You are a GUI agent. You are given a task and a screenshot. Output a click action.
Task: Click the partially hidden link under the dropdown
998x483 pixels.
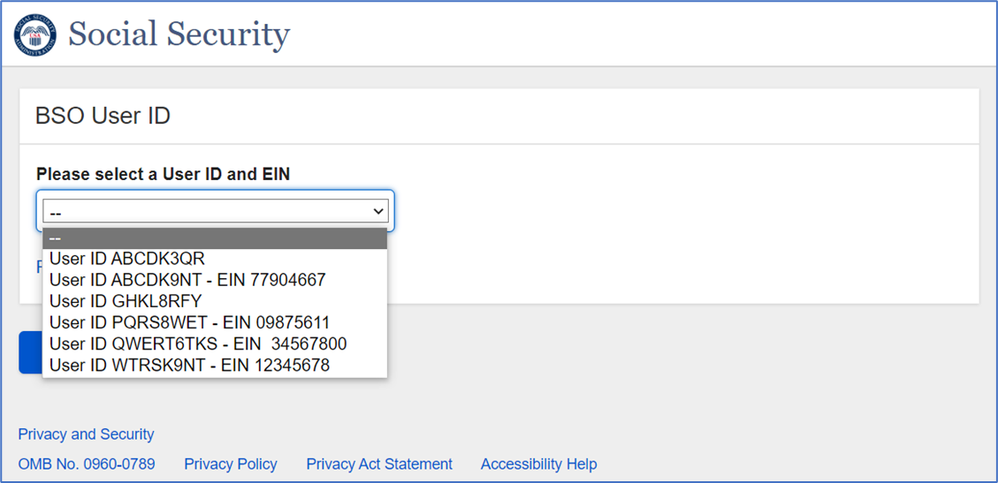coord(39,266)
